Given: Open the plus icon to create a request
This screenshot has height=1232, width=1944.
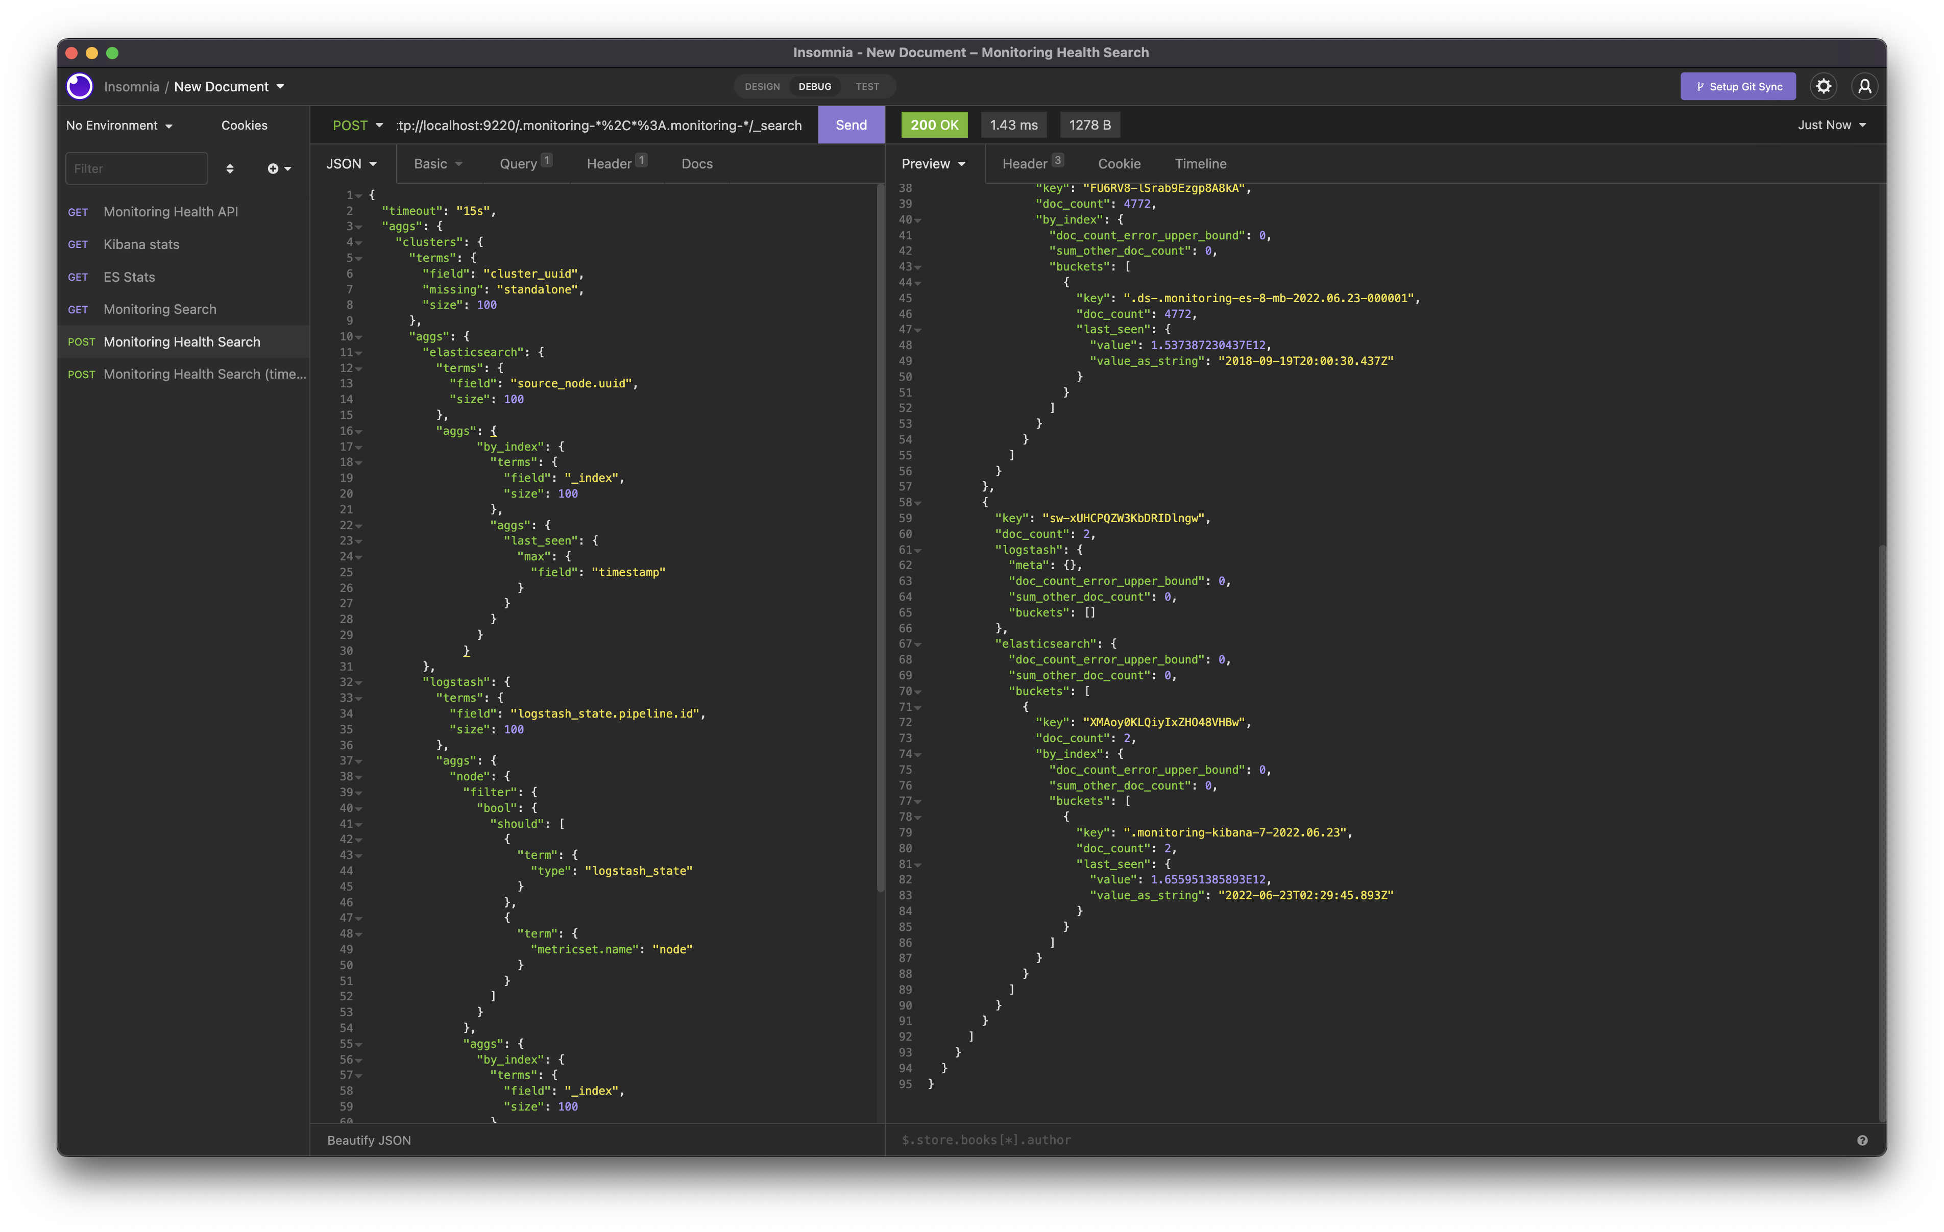Looking at the screenshot, I should pos(274,168).
